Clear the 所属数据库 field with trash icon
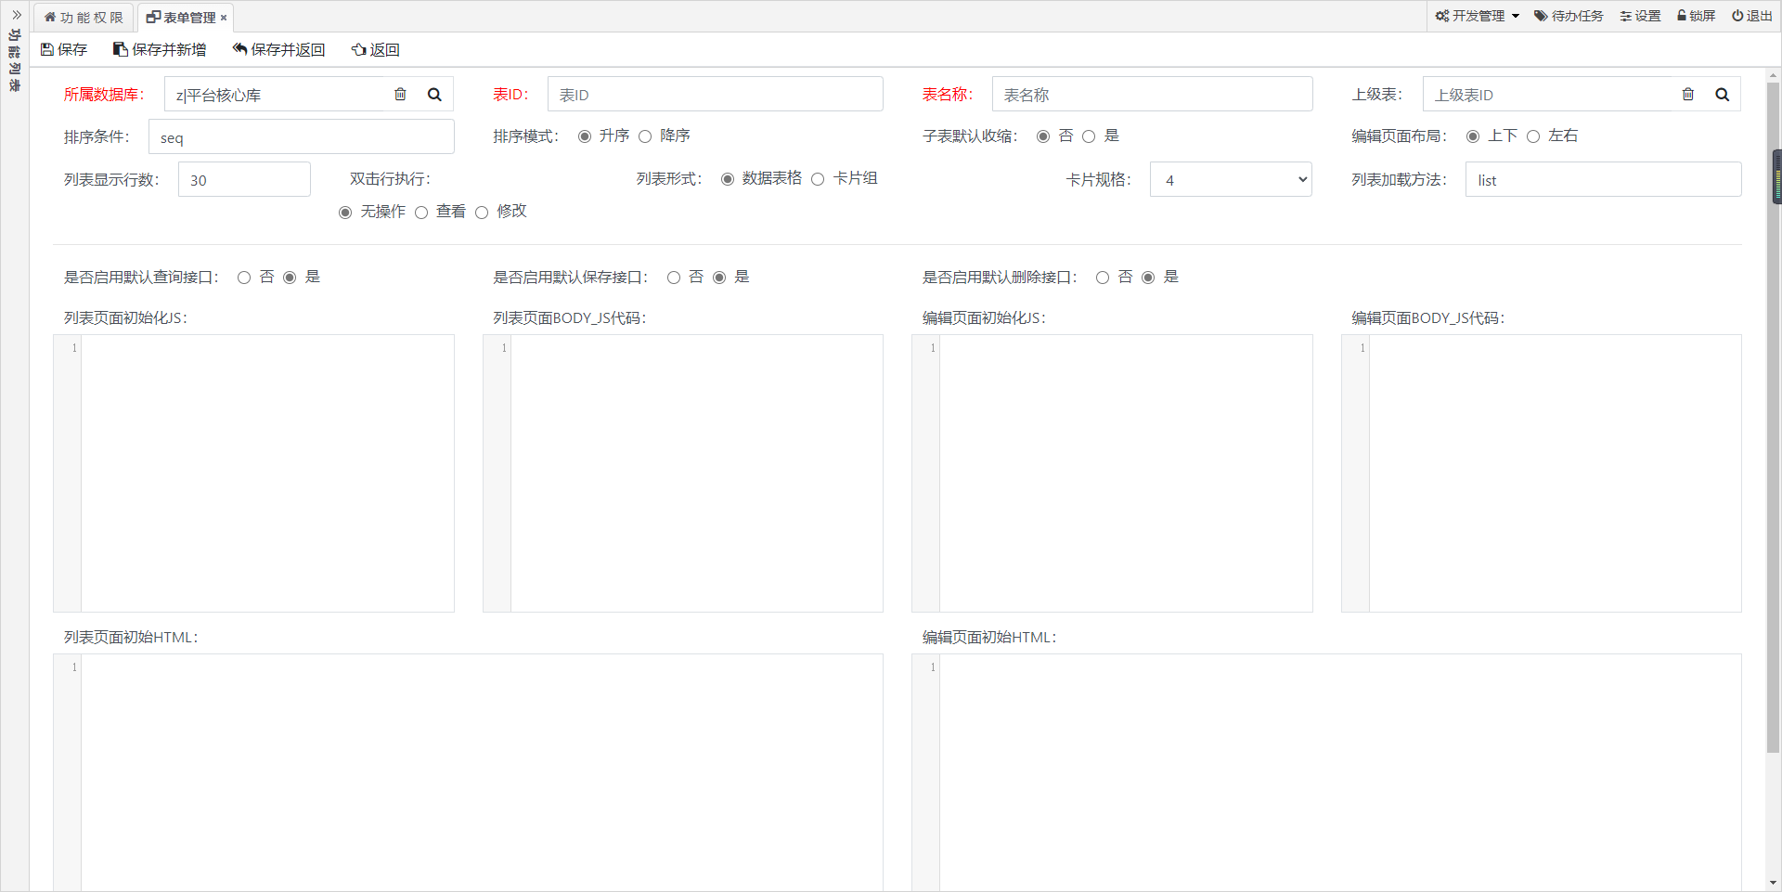This screenshot has width=1782, height=892. [x=400, y=94]
